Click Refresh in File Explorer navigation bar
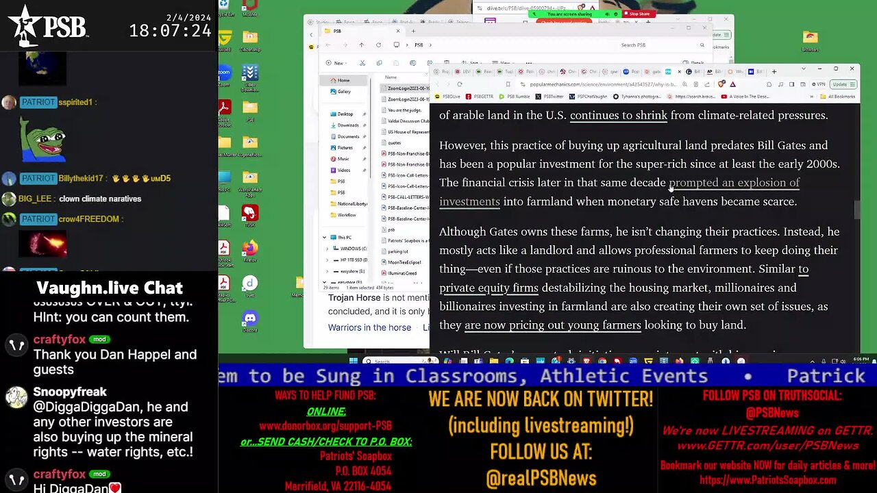The width and height of the screenshot is (877, 493). pyautogui.click(x=378, y=45)
